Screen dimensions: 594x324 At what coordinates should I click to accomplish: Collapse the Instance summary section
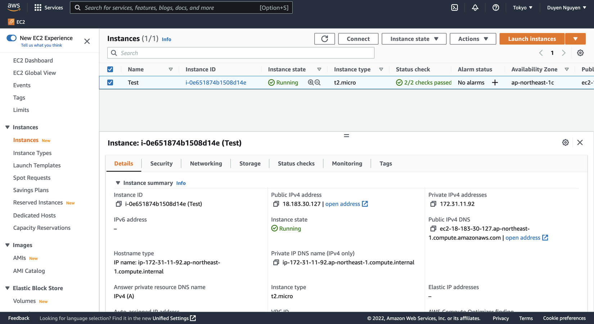pyautogui.click(x=118, y=183)
